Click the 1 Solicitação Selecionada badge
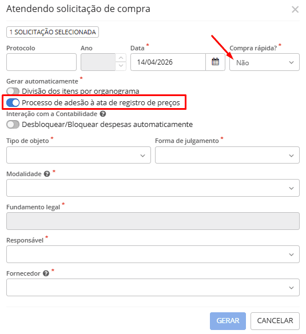This screenshot has height=334, width=306. (53, 32)
